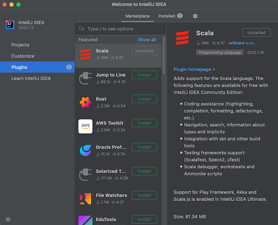
Task: Click the File Watchers plugin icon
Action: (86, 199)
